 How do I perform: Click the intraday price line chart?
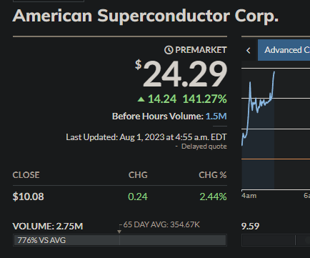click(259, 109)
